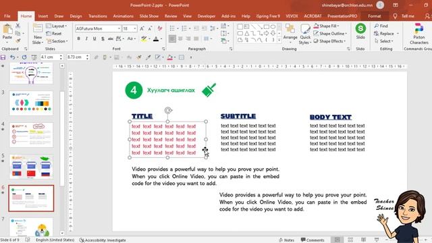The width and height of the screenshot is (432, 243).
Task: Expand the Section dropdown
Action: (57, 41)
